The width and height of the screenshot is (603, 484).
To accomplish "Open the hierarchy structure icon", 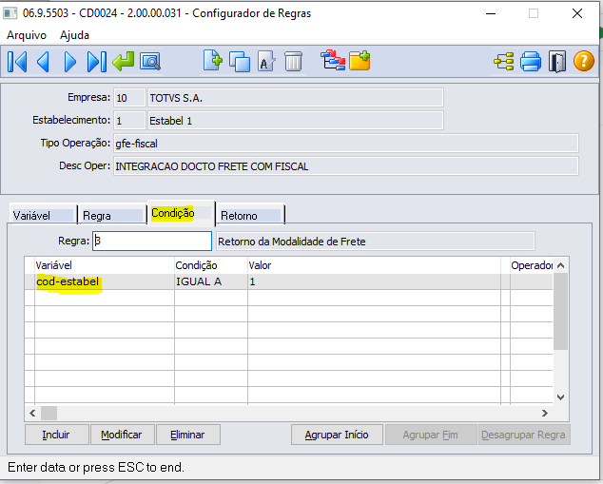I will click(x=504, y=62).
